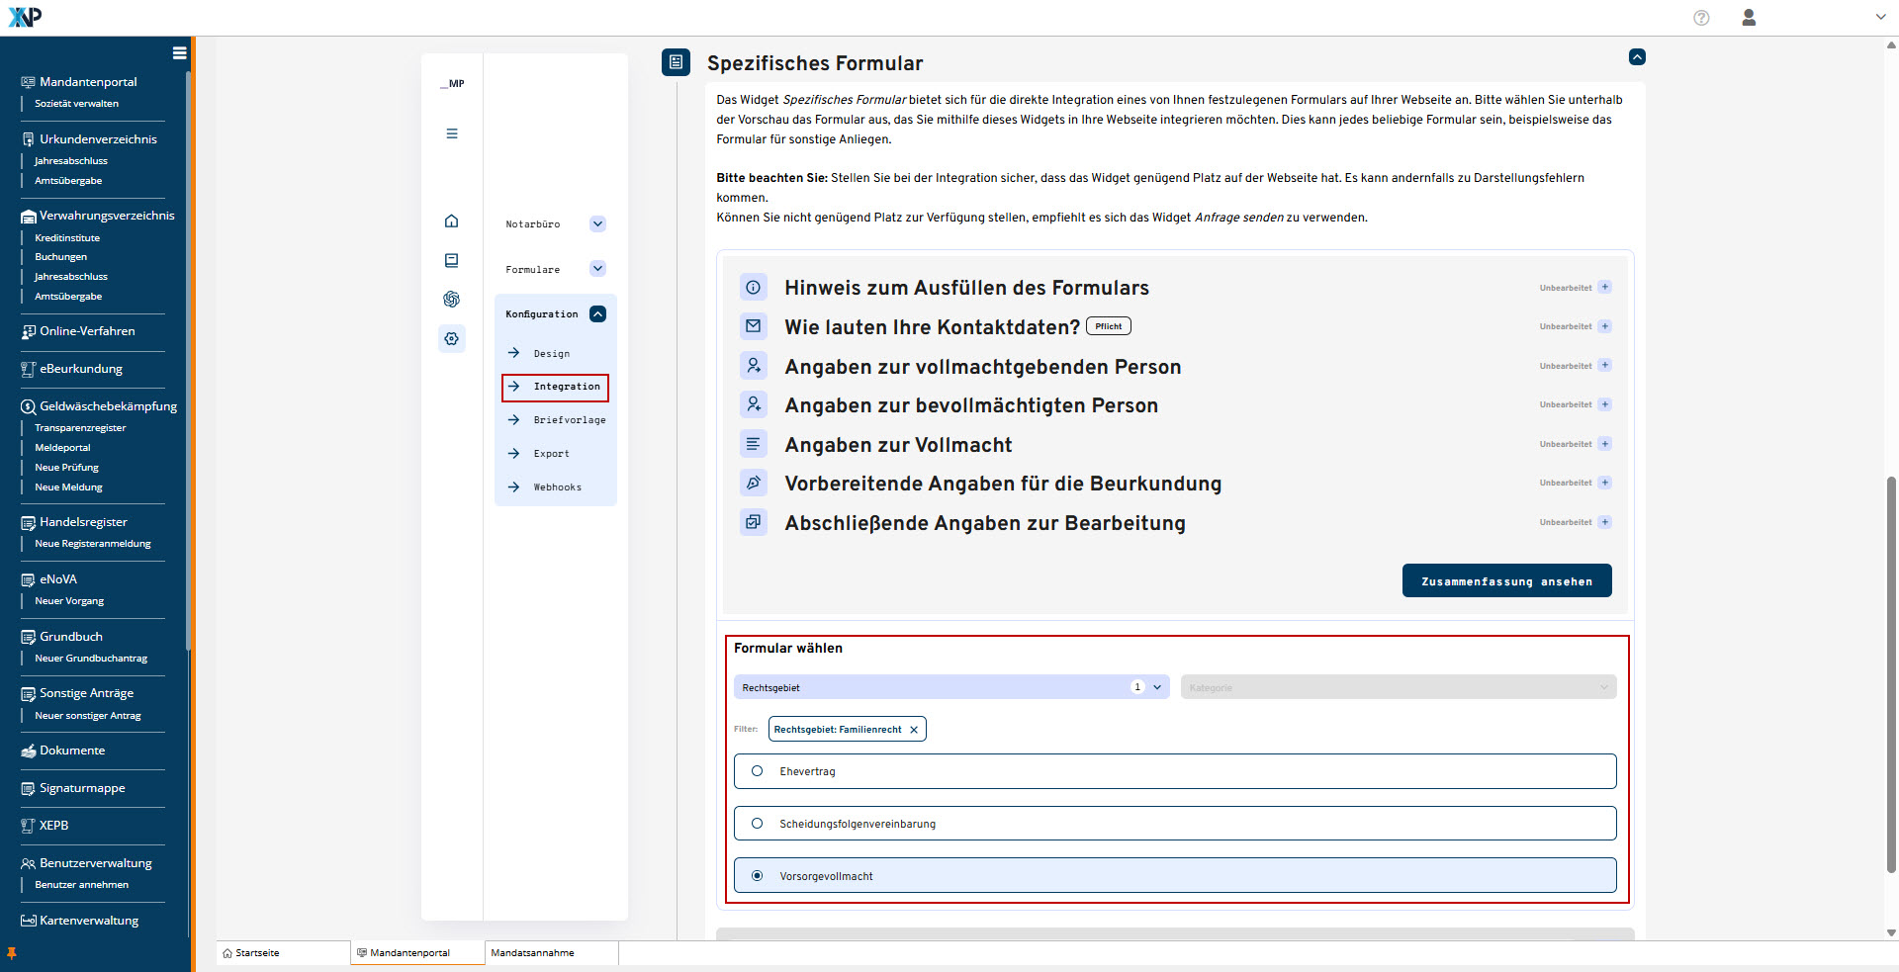Click the Spezifisches Formular widget icon
1899x972 pixels.
(676, 62)
